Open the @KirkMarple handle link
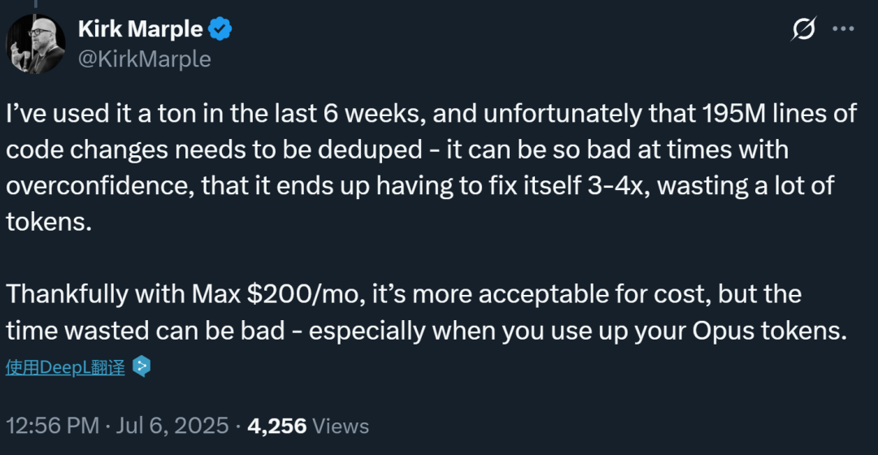878x455 pixels. (144, 58)
